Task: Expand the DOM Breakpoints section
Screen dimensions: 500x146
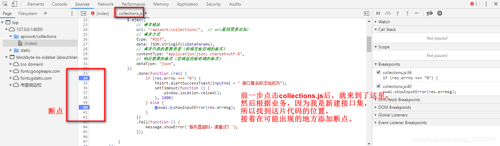Action: click(394, 107)
